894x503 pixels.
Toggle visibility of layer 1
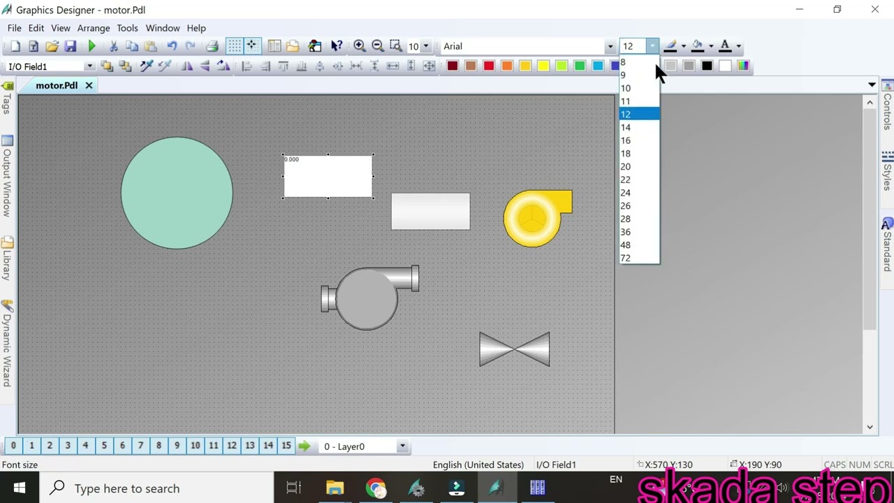pos(31,446)
